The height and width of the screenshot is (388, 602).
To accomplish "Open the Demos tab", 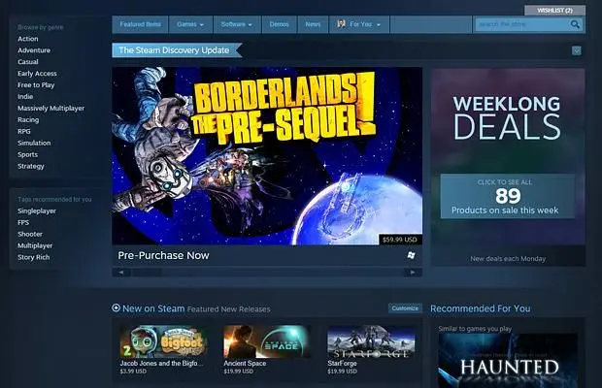I will coord(279,24).
